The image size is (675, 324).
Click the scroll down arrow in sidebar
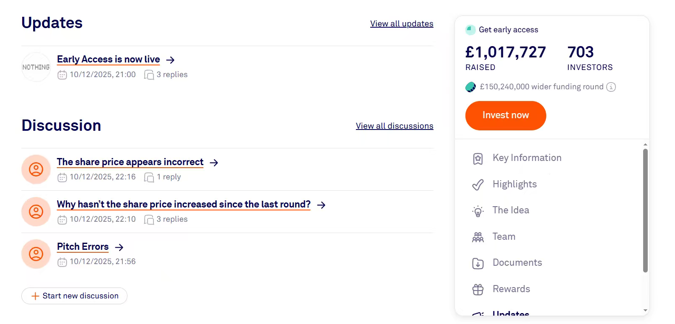point(645,311)
